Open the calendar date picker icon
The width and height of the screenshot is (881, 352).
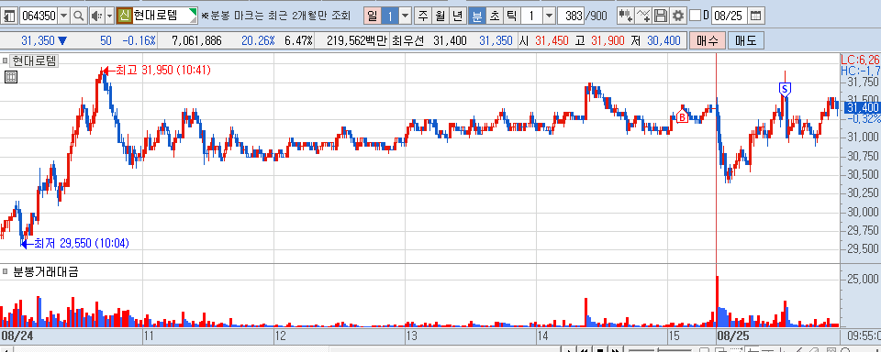[757, 16]
